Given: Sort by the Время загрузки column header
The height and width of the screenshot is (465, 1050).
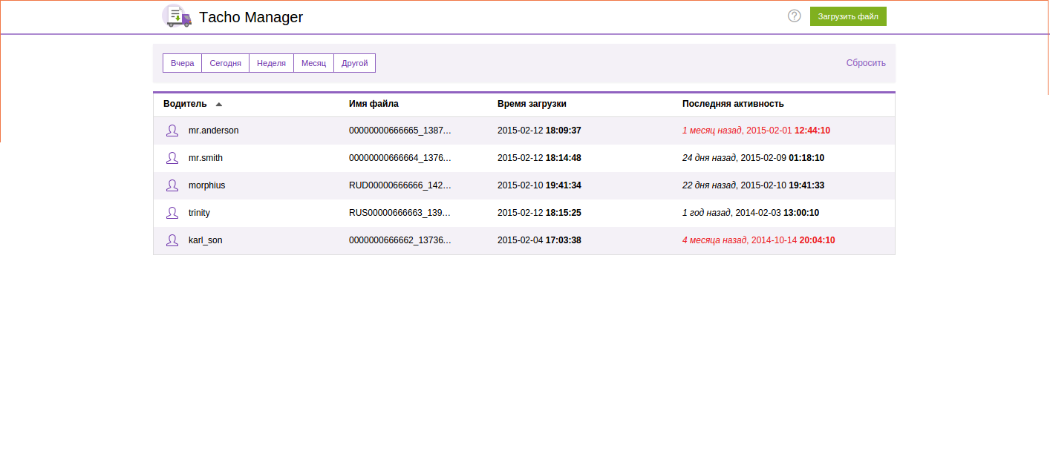Looking at the screenshot, I should [532, 104].
